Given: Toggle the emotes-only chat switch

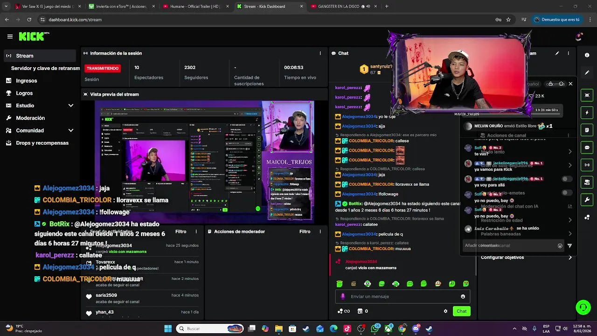Looking at the screenshot, I should [x=567, y=193].
